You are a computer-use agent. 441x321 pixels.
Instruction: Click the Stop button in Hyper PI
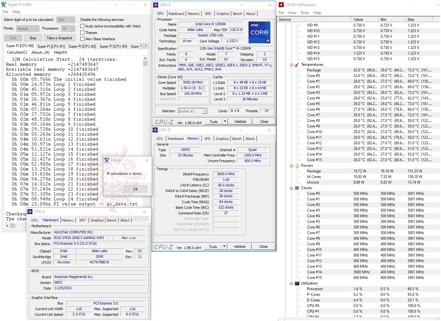(x=33, y=38)
